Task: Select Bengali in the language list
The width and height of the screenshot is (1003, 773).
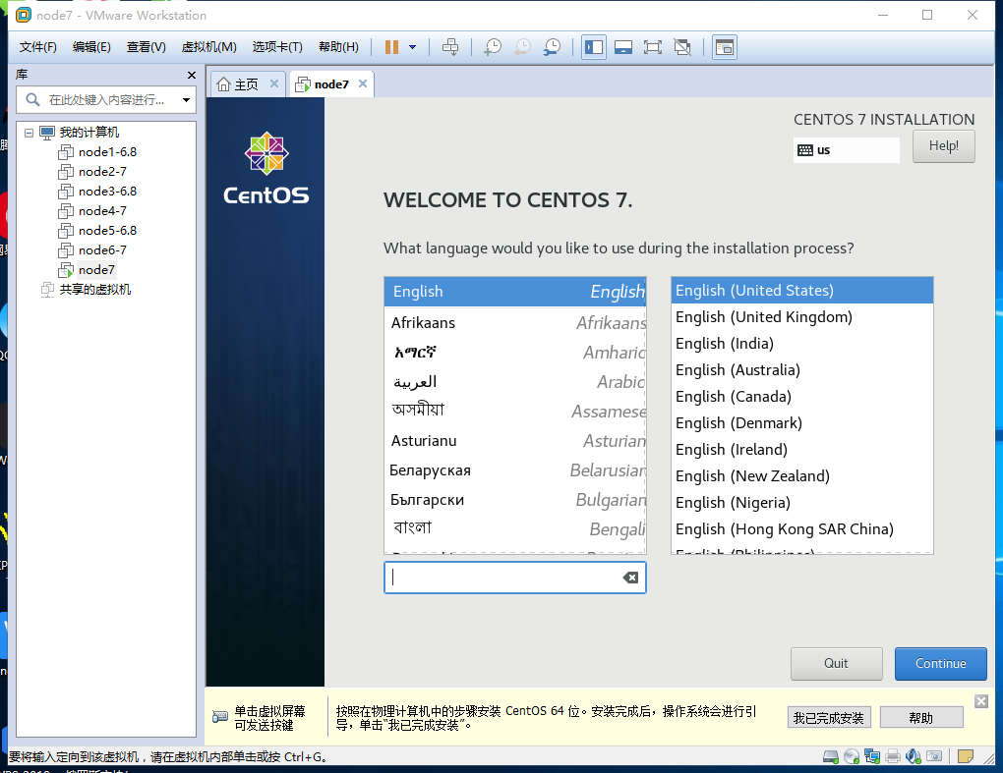Action: tap(515, 529)
